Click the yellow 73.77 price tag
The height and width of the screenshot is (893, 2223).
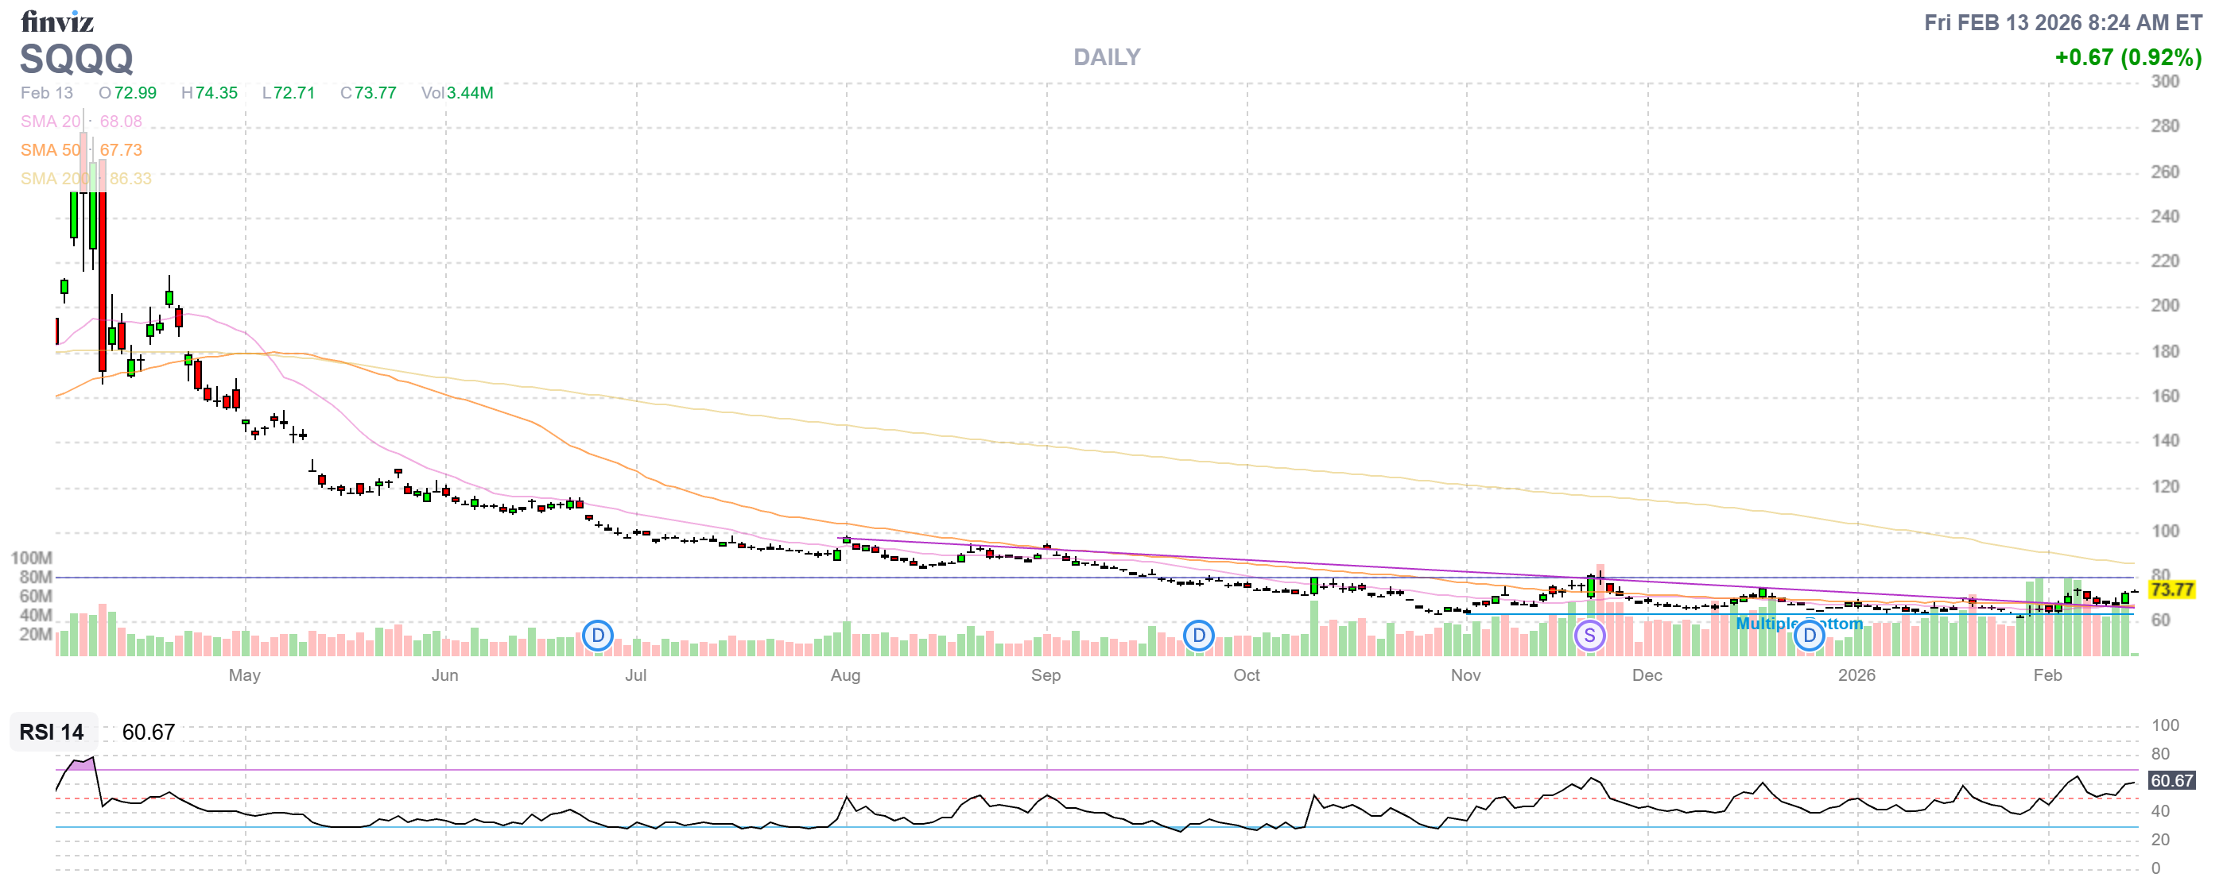tap(2171, 590)
